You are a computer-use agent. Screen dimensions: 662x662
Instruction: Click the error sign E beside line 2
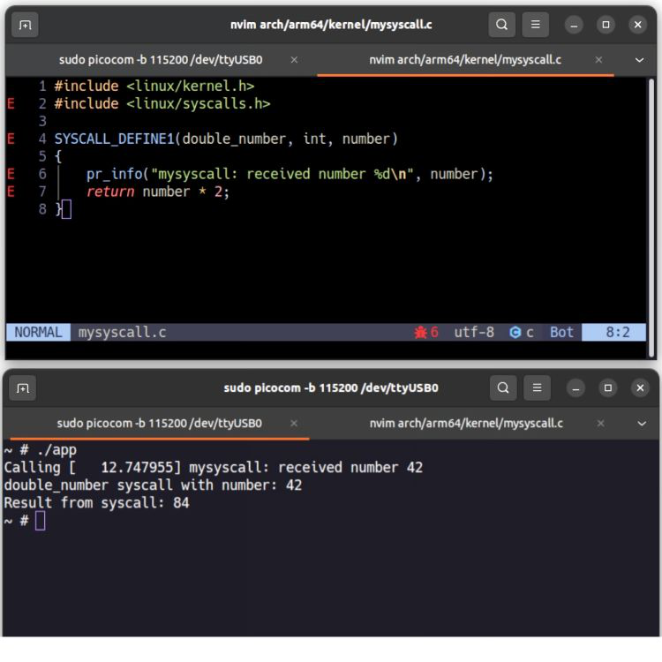pos(10,104)
